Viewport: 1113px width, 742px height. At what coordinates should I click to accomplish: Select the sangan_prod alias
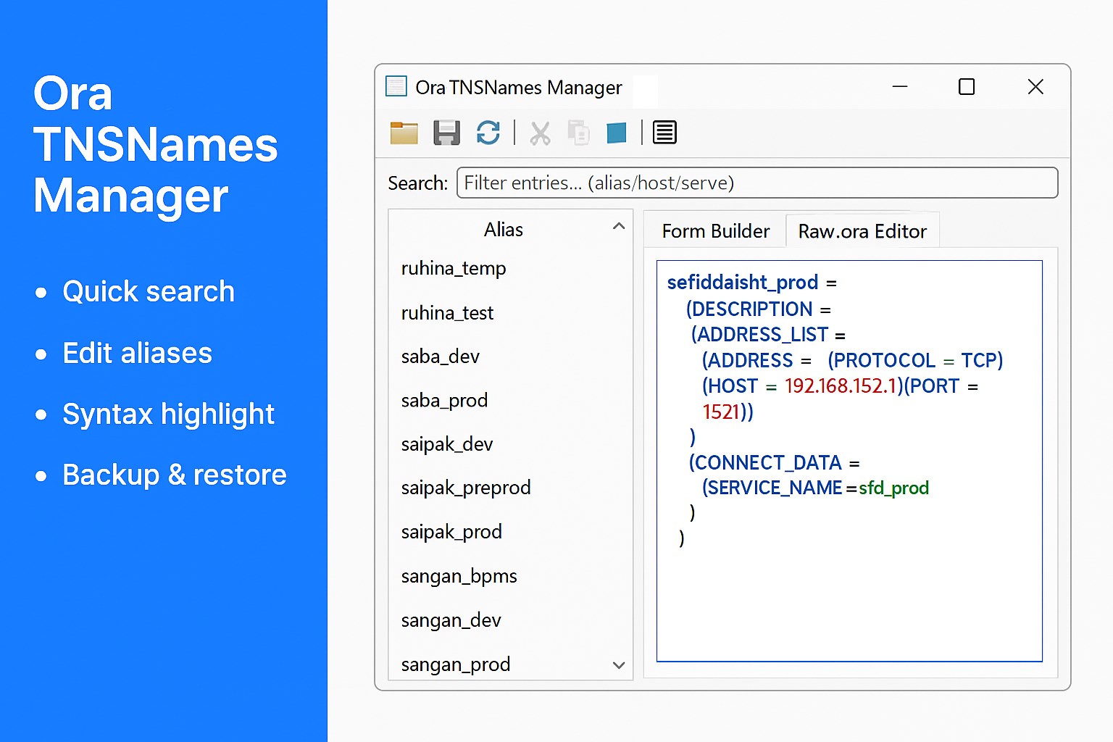point(456,664)
